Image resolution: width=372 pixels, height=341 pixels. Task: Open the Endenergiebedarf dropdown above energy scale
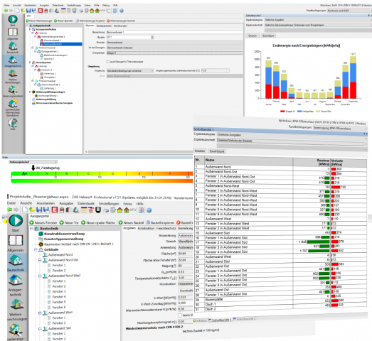pyautogui.click(x=33, y=162)
